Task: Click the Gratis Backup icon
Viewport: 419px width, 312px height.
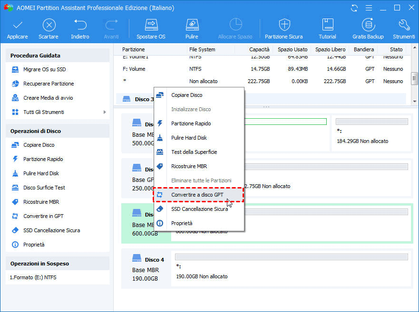Action: [x=368, y=25]
